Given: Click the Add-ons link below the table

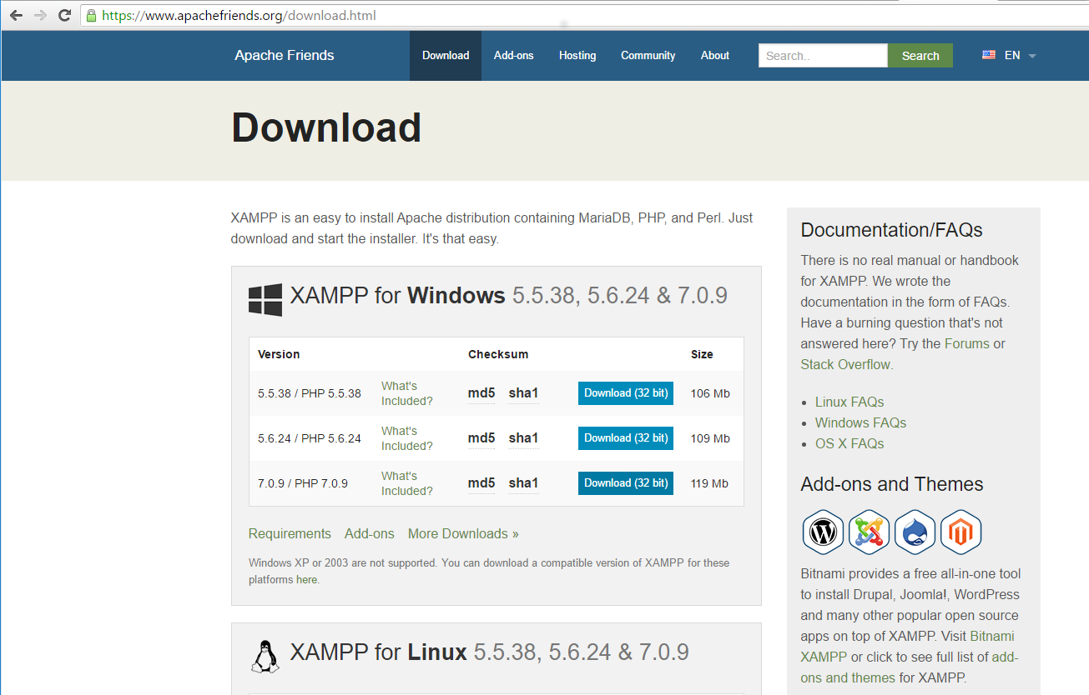Looking at the screenshot, I should [369, 534].
